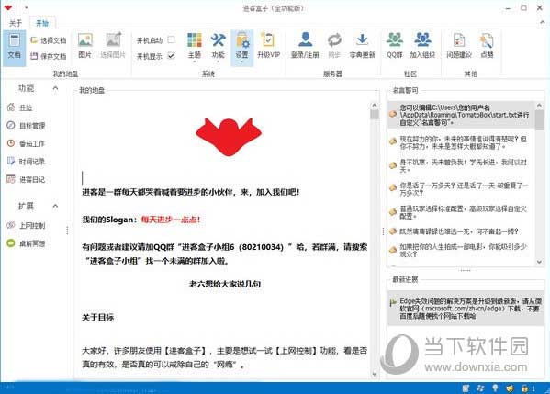Click the lightbulb icon in status bar

pos(495,388)
